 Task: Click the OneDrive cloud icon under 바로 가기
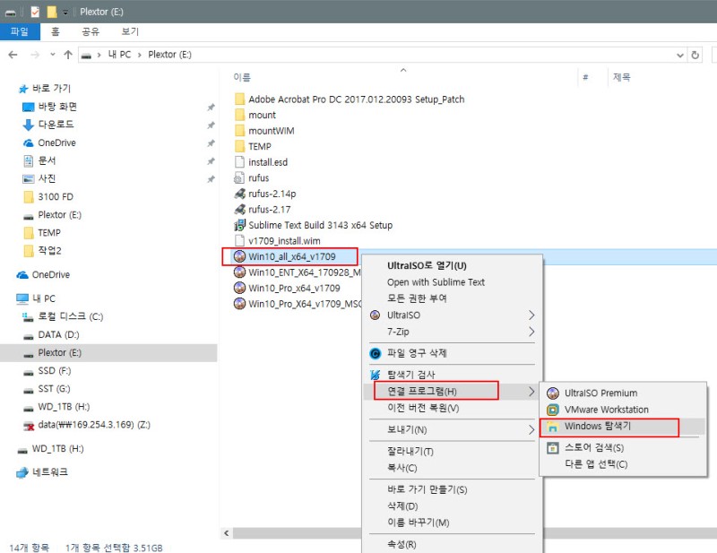[x=29, y=143]
